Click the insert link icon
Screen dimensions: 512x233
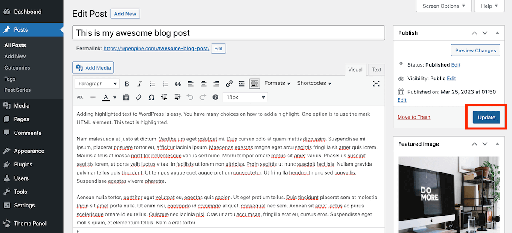[229, 84]
